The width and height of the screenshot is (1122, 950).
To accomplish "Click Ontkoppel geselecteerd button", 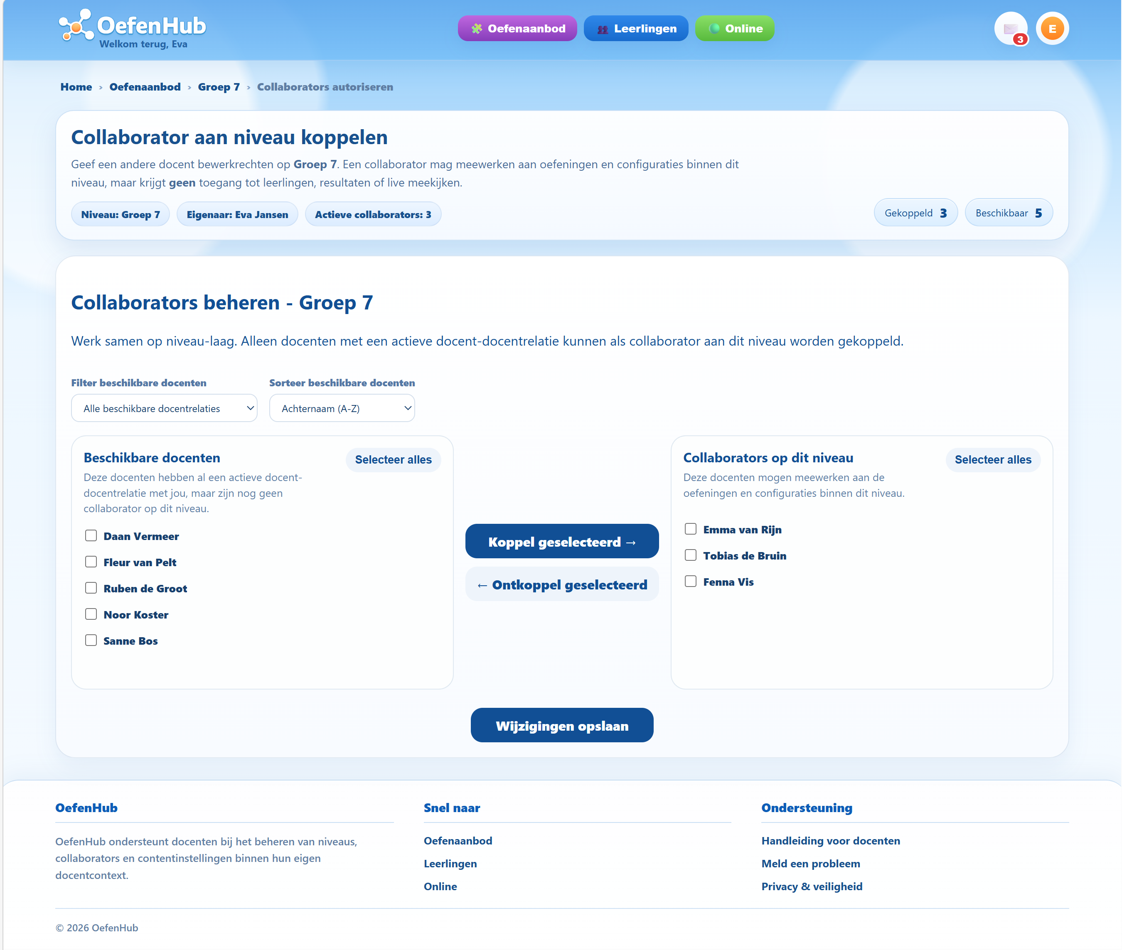I will click(x=562, y=584).
